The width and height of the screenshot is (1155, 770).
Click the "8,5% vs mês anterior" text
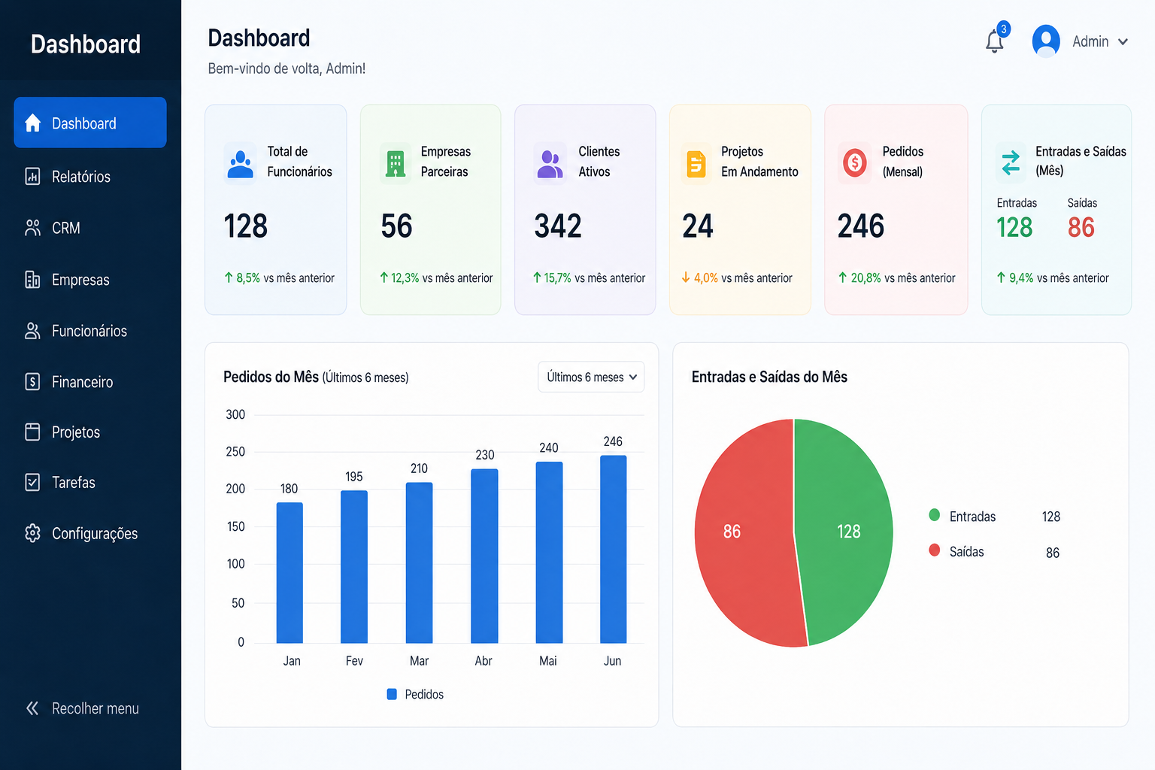pos(285,277)
